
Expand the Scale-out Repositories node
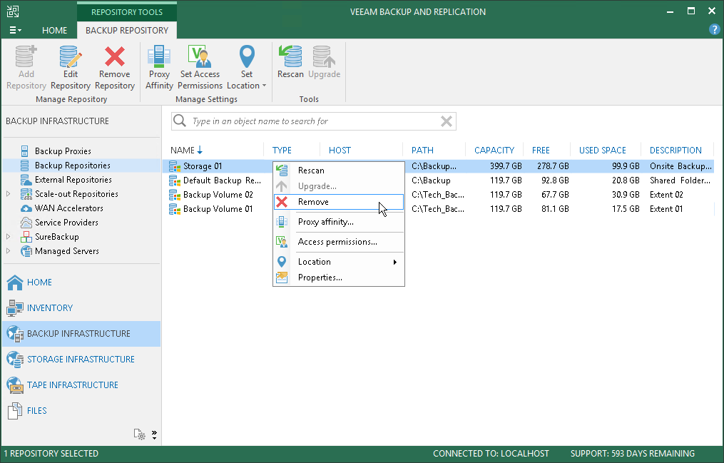tap(9, 194)
